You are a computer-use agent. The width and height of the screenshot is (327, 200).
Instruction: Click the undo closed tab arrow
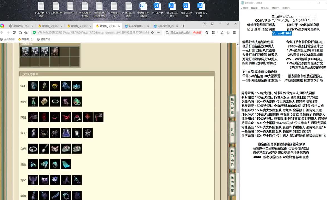pyautogui.click(x=228, y=32)
